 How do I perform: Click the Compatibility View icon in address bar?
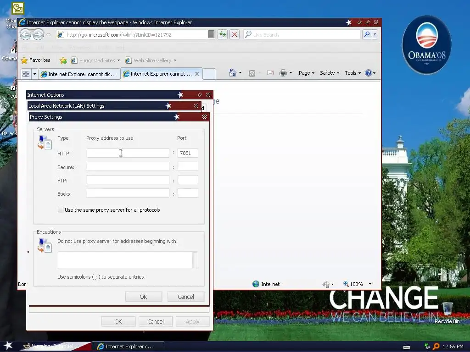click(211, 34)
